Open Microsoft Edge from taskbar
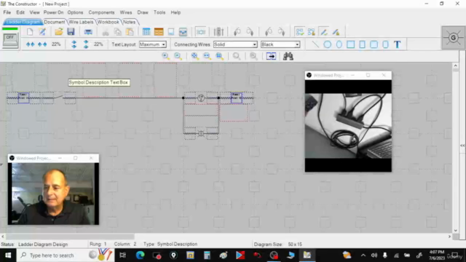 140,255
